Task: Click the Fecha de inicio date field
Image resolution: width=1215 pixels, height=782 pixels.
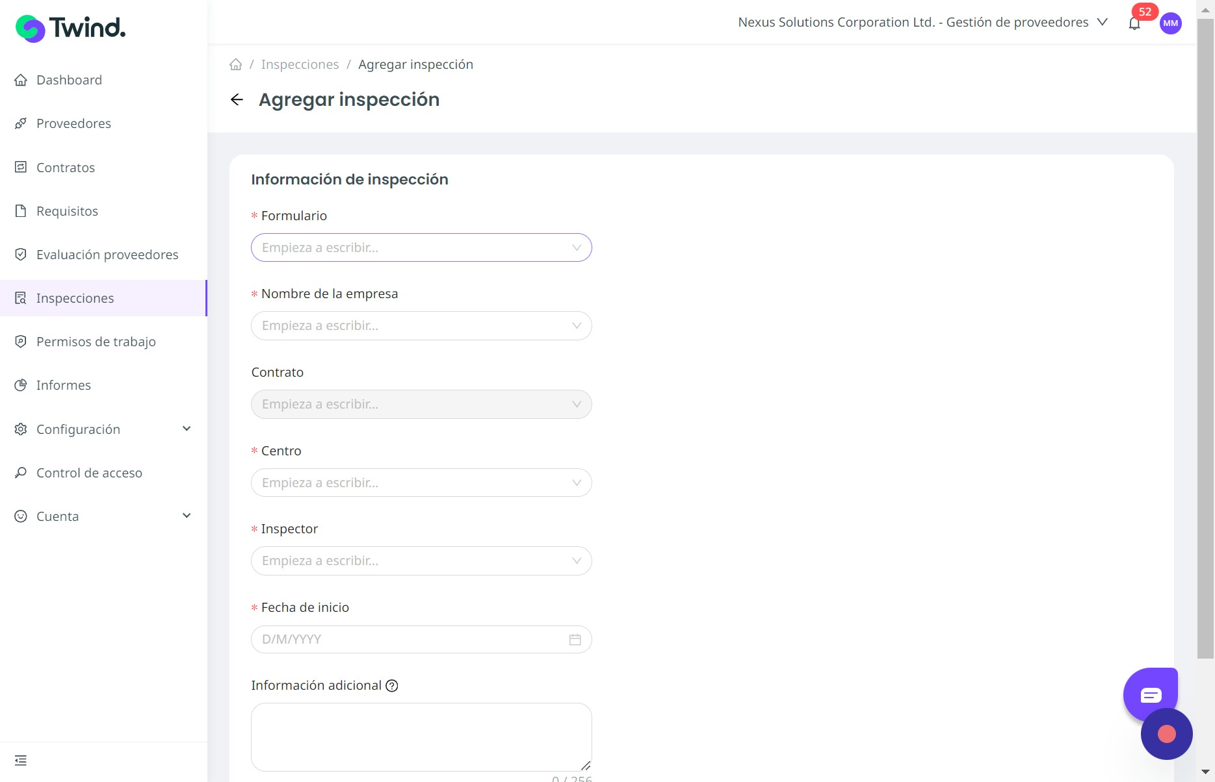Action: pos(421,640)
